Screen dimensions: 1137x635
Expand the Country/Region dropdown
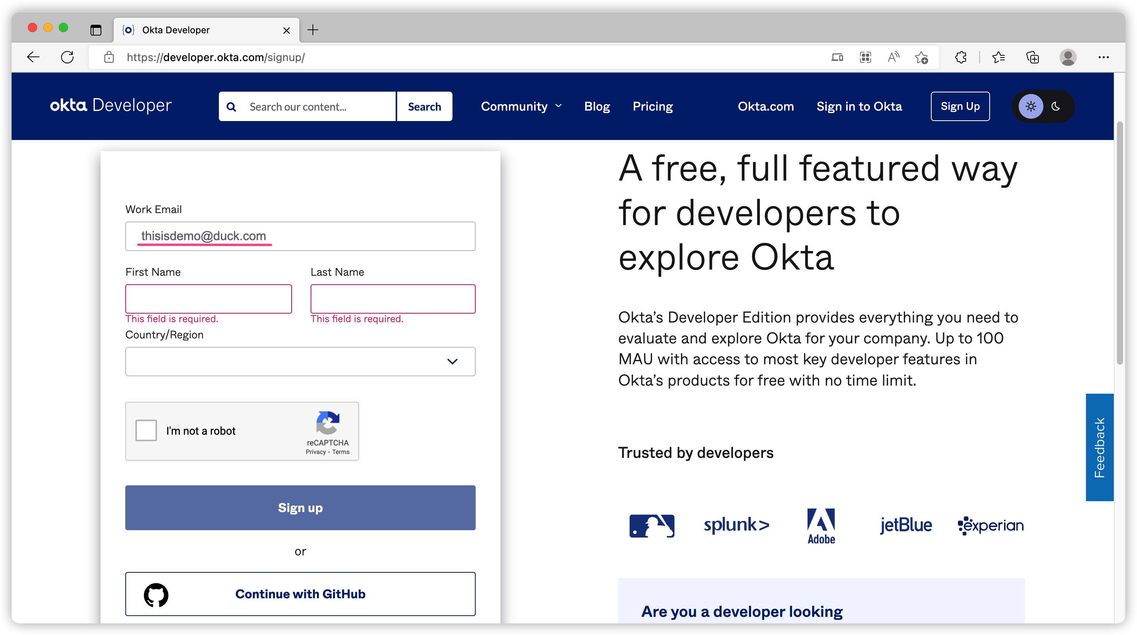tap(300, 362)
